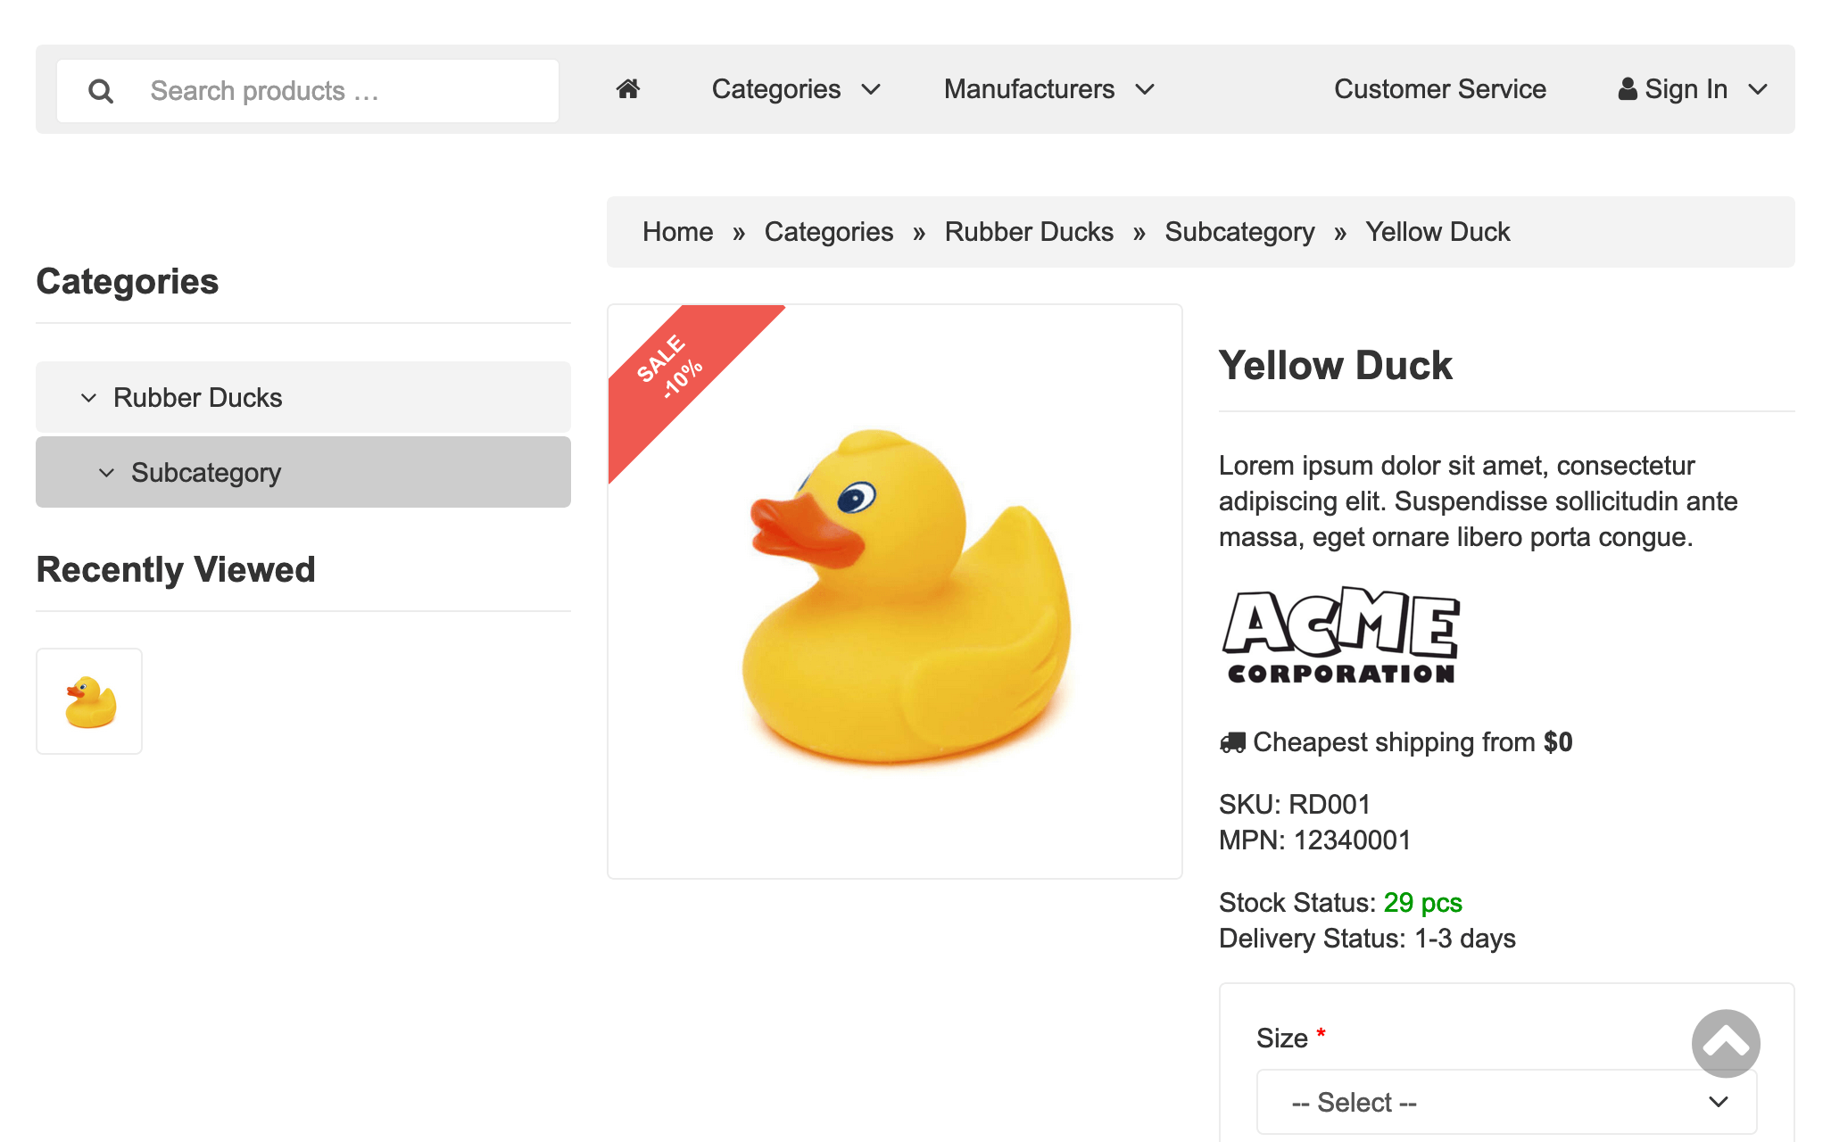Focus the Search products input field

[348, 91]
